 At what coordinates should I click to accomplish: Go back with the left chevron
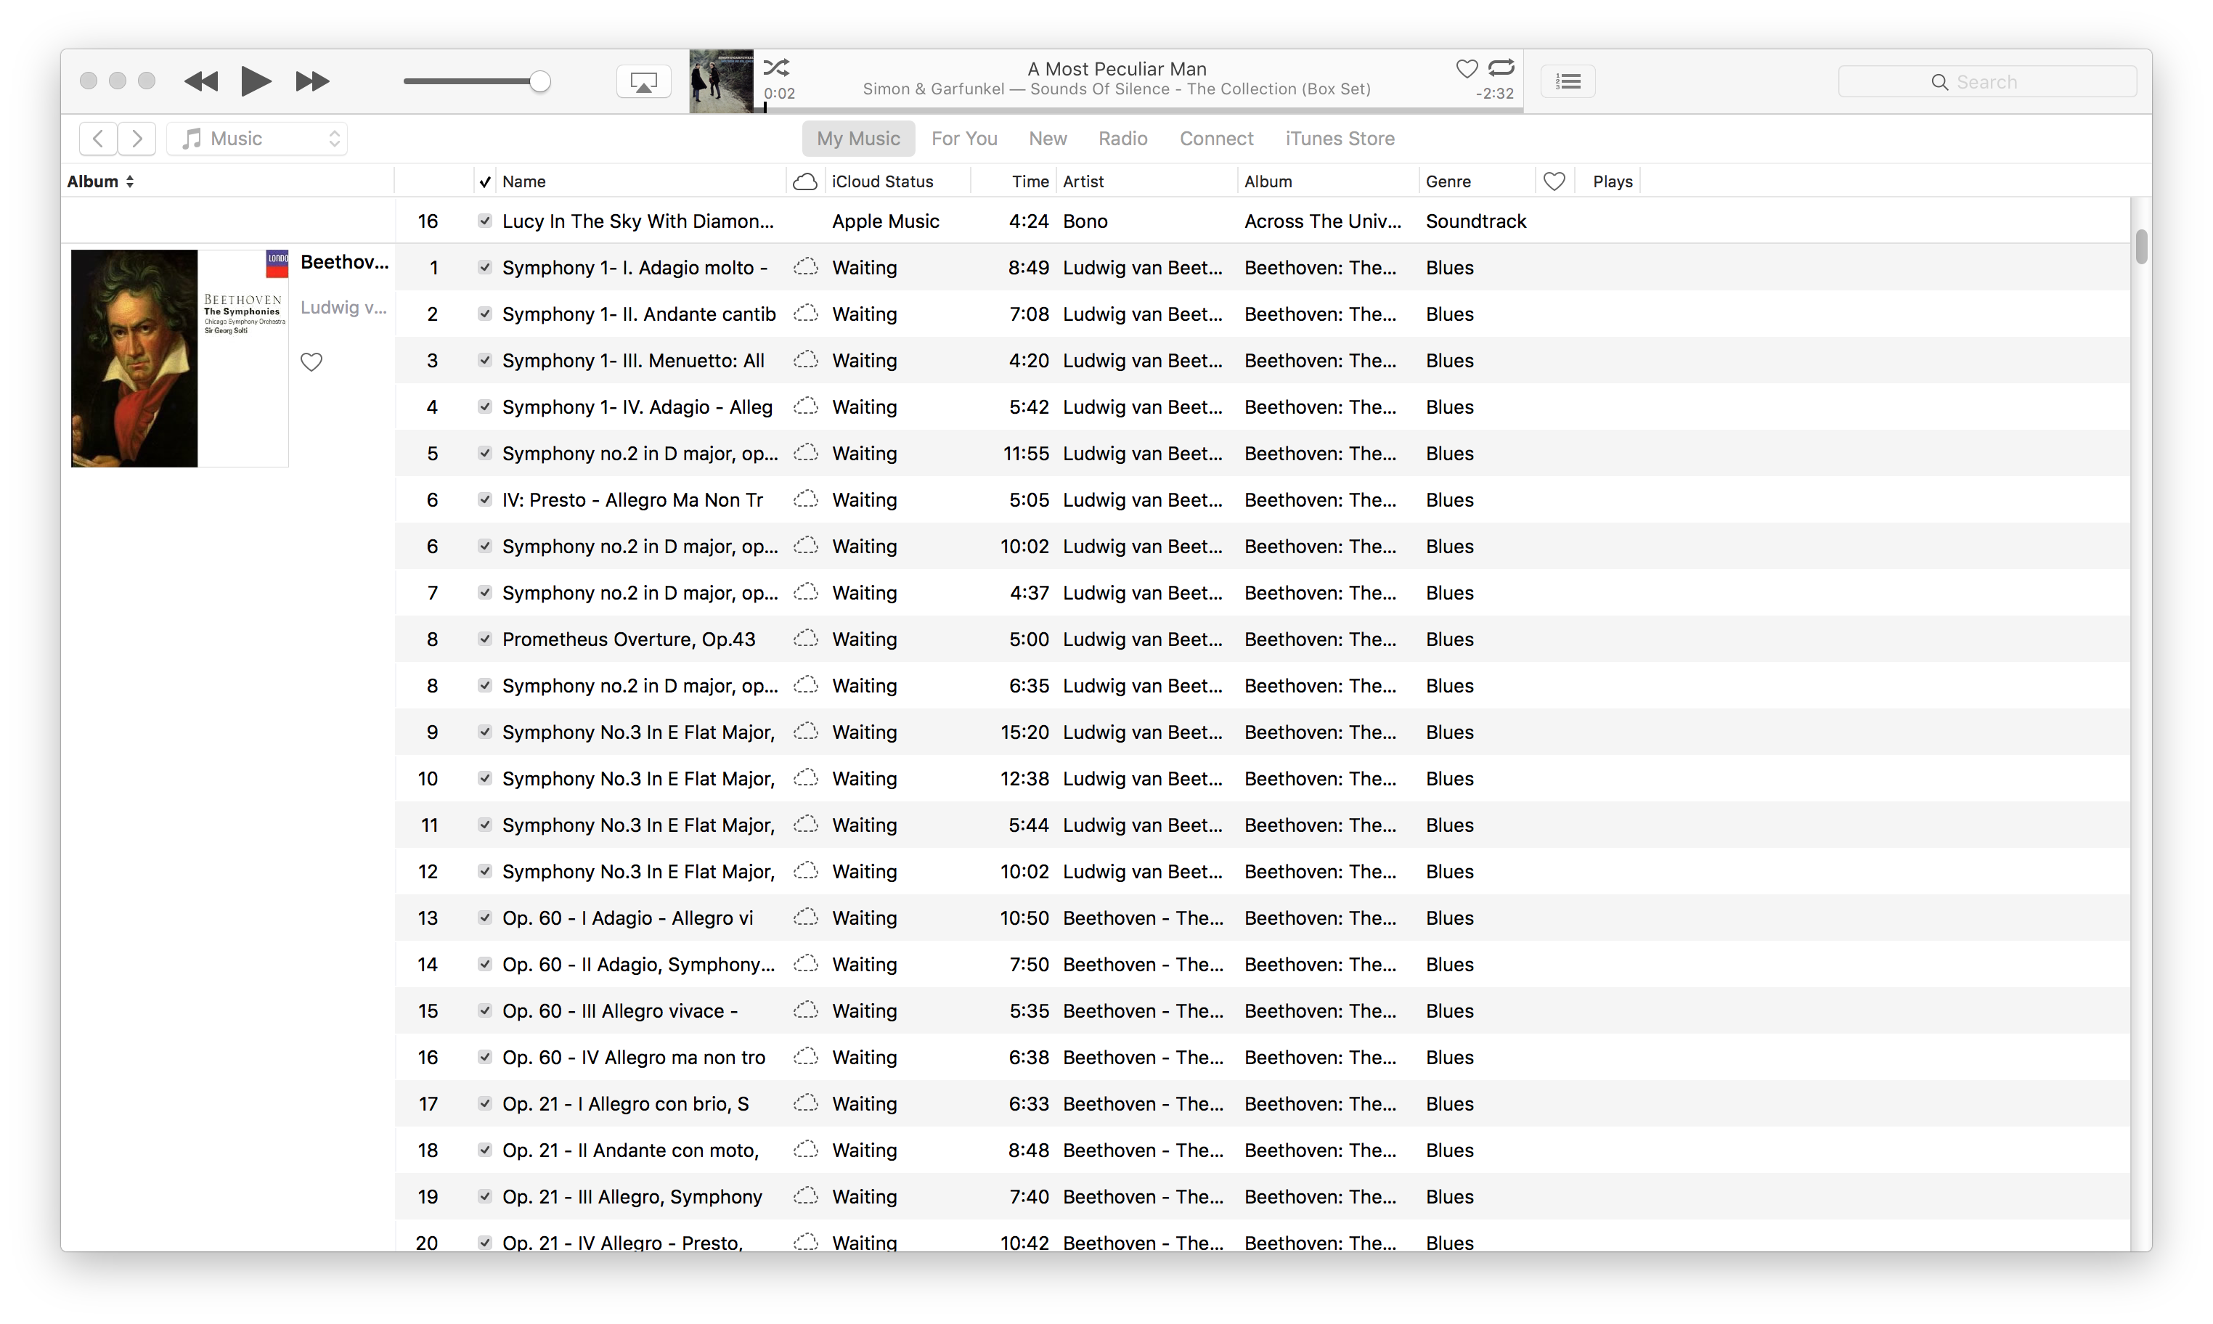pos(99,139)
